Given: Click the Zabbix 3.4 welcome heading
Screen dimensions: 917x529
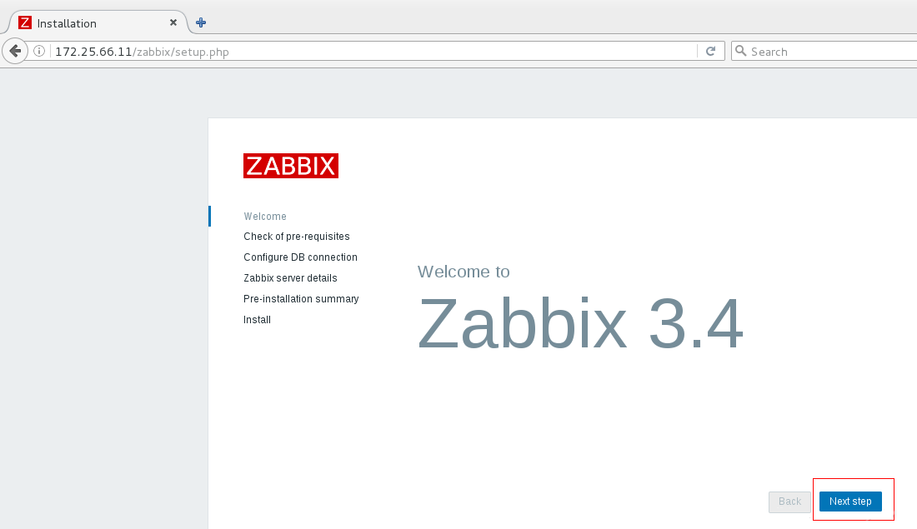Looking at the screenshot, I should click(580, 322).
